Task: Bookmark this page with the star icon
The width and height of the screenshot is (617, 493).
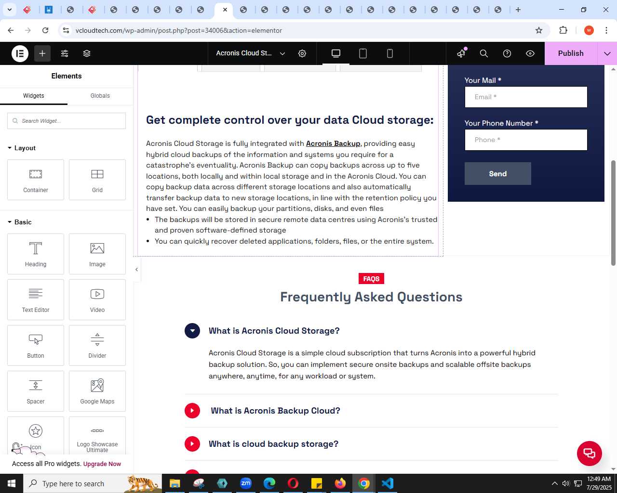Action: tap(539, 30)
